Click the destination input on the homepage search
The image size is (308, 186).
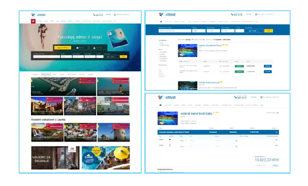pos(47,57)
